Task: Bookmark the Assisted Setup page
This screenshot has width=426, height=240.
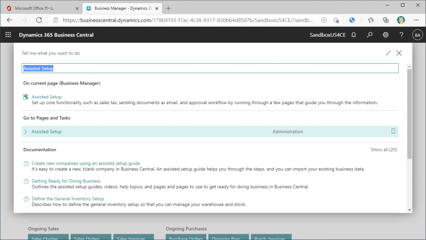Action: (393, 131)
